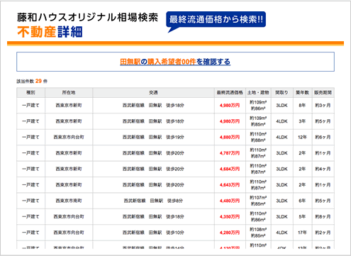Click the 徒歩8分 transit cell

[153, 201]
